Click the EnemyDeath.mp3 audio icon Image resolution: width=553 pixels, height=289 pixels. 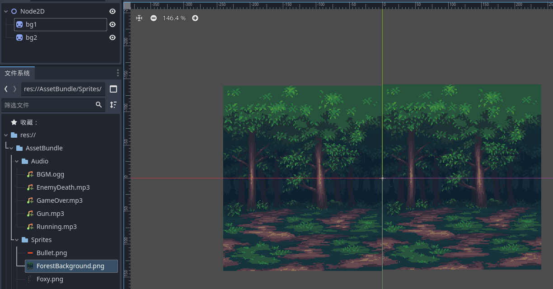tap(30, 187)
